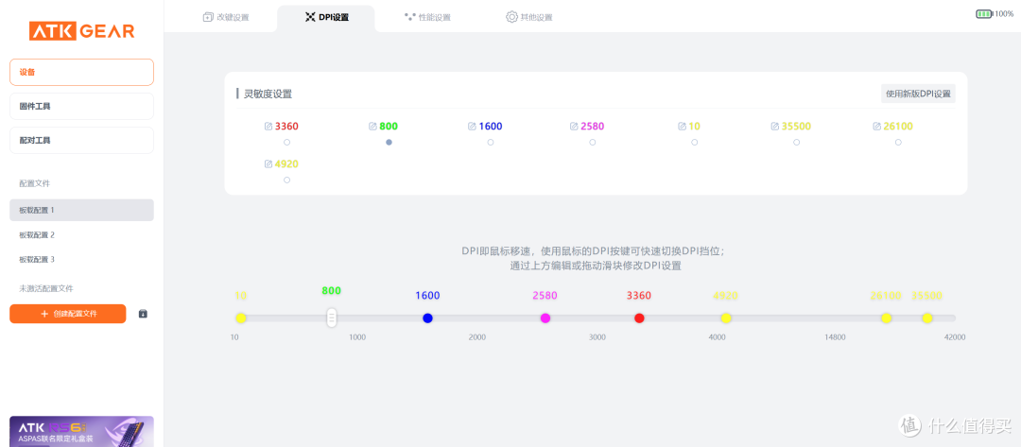Click the yellow 4920 slider dot
This screenshot has width=1021, height=447.
pos(725,318)
